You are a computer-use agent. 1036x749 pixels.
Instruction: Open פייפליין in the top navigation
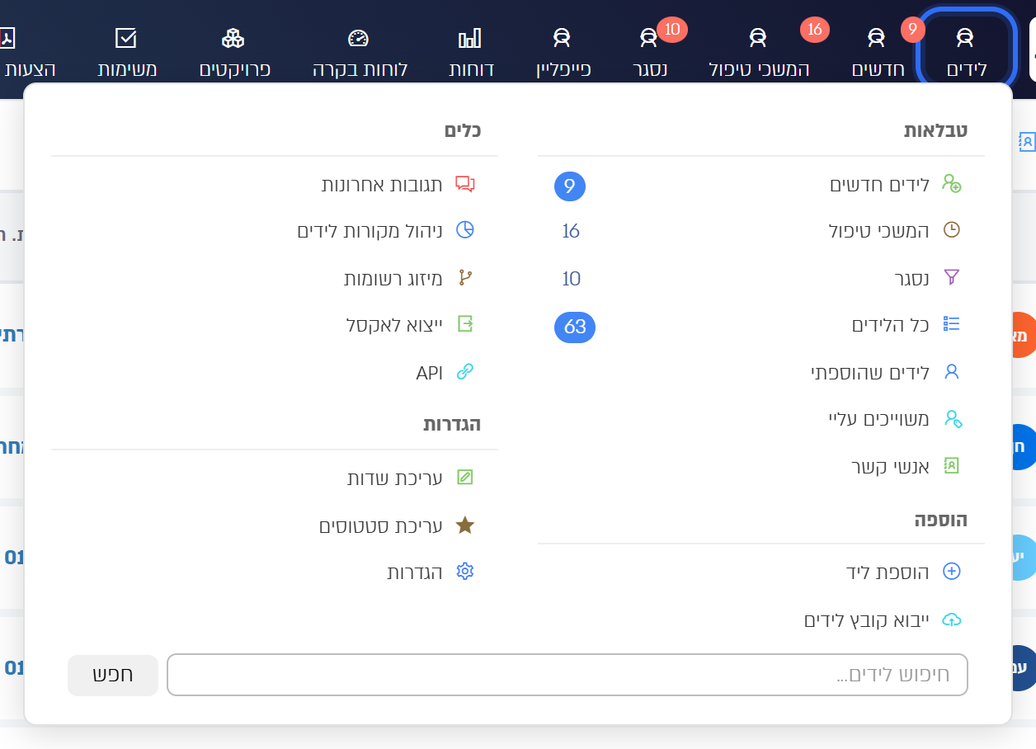[x=563, y=51]
